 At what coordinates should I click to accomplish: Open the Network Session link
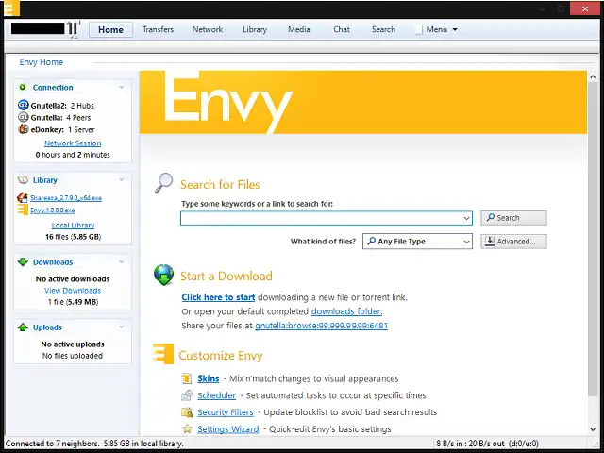[73, 143]
